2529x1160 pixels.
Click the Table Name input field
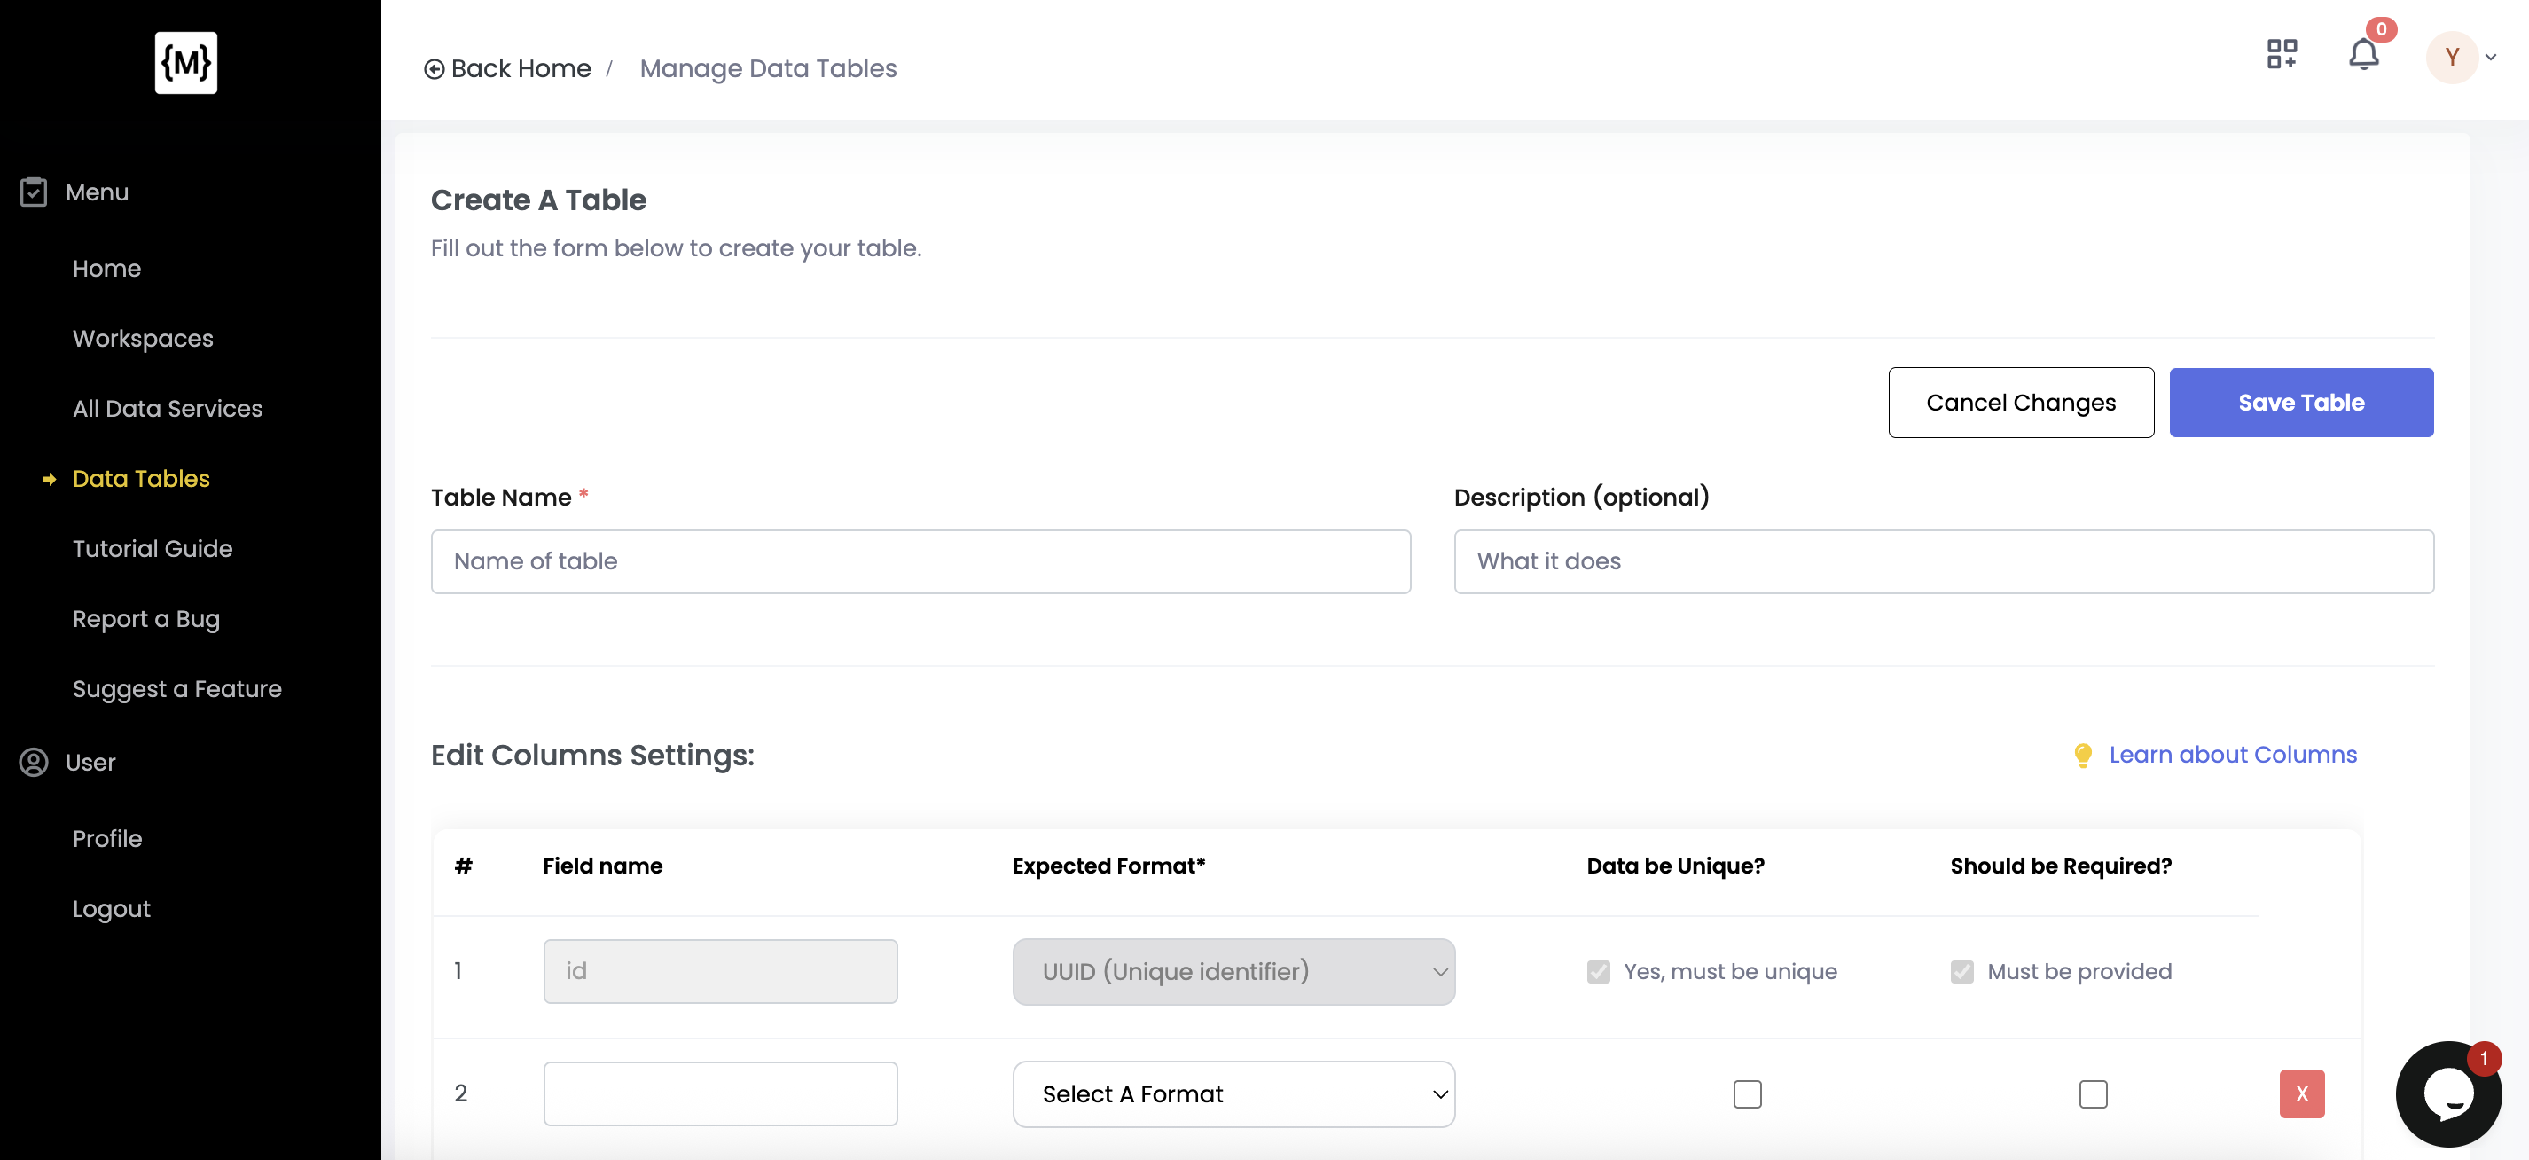(920, 562)
